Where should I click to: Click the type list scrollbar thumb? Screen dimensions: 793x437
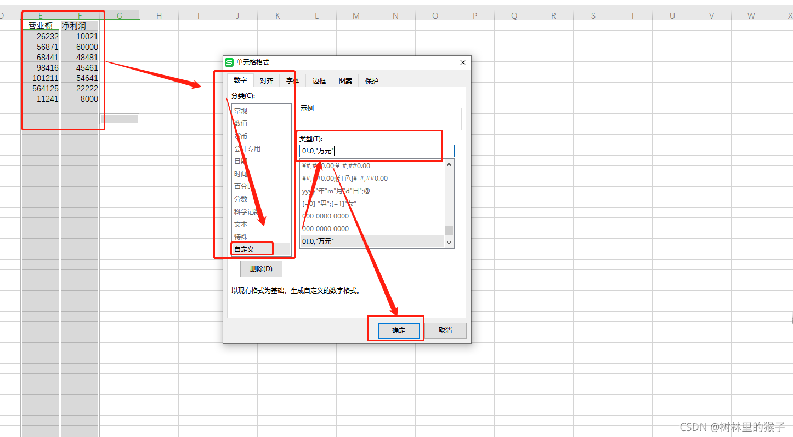[449, 230]
